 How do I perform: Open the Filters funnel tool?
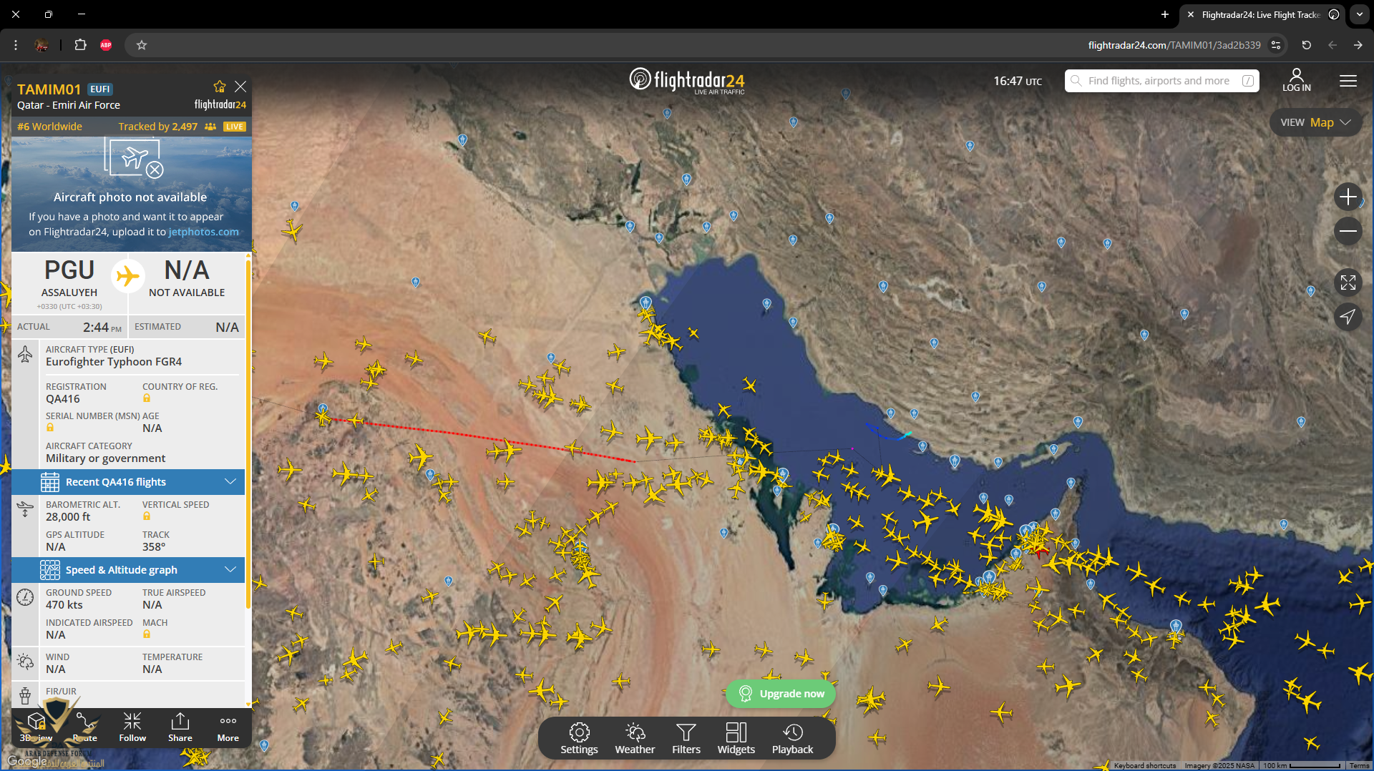pyautogui.click(x=686, y=738)
